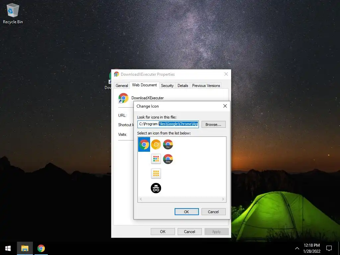Choose the Chrome Dev icon
The height and width of the screenshot is (255, 340).
coord(168,144)
